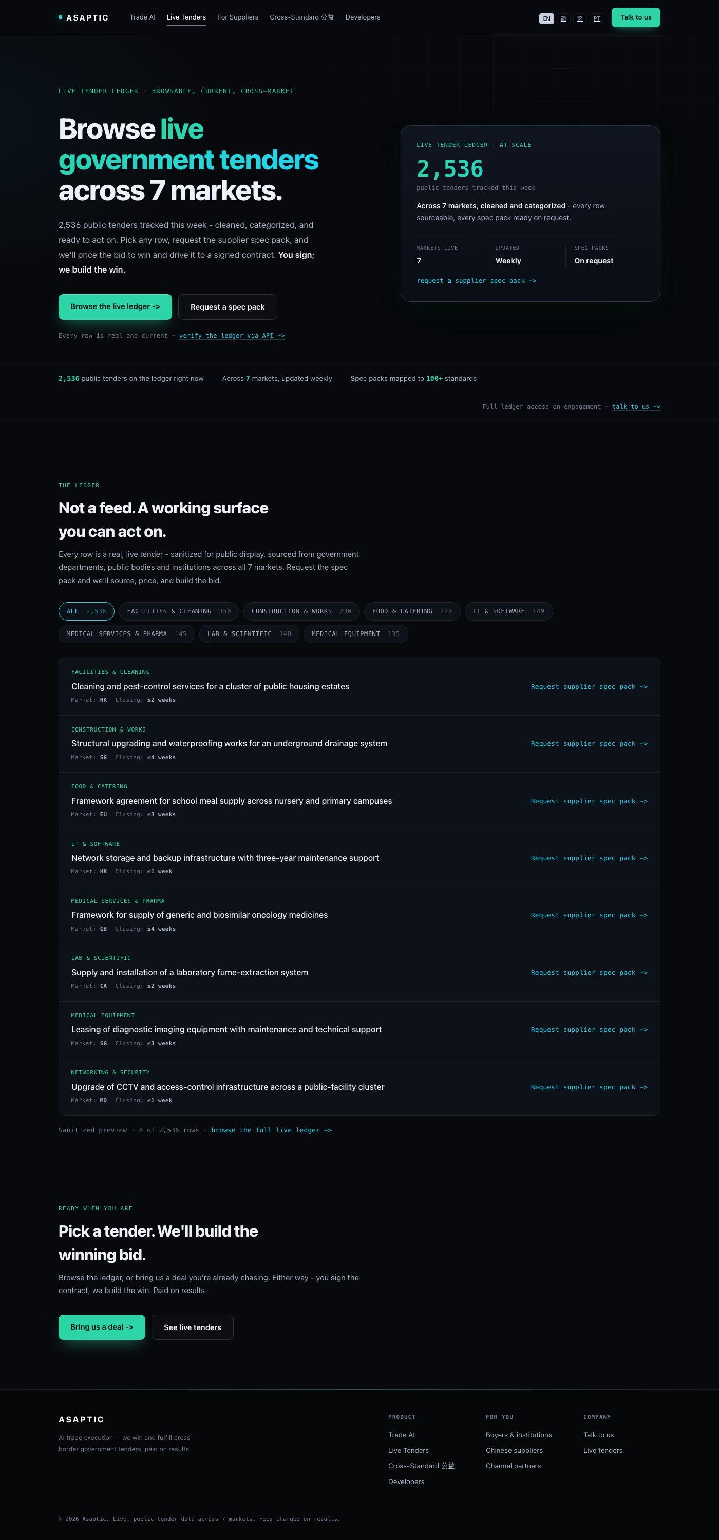Request spec pack for oncology medicines tender
This screenshot has height=1540, width=719.
click(x=589, y=915)
